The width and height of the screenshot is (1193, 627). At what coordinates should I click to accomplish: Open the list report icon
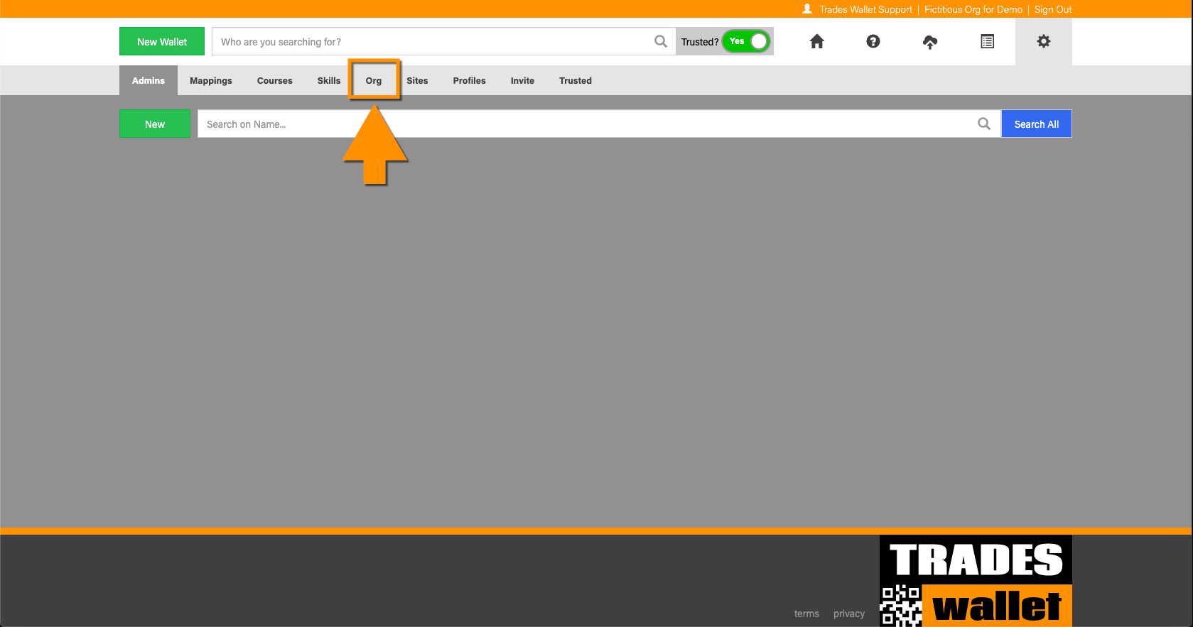pyautogui.click(x=987, y=42)
